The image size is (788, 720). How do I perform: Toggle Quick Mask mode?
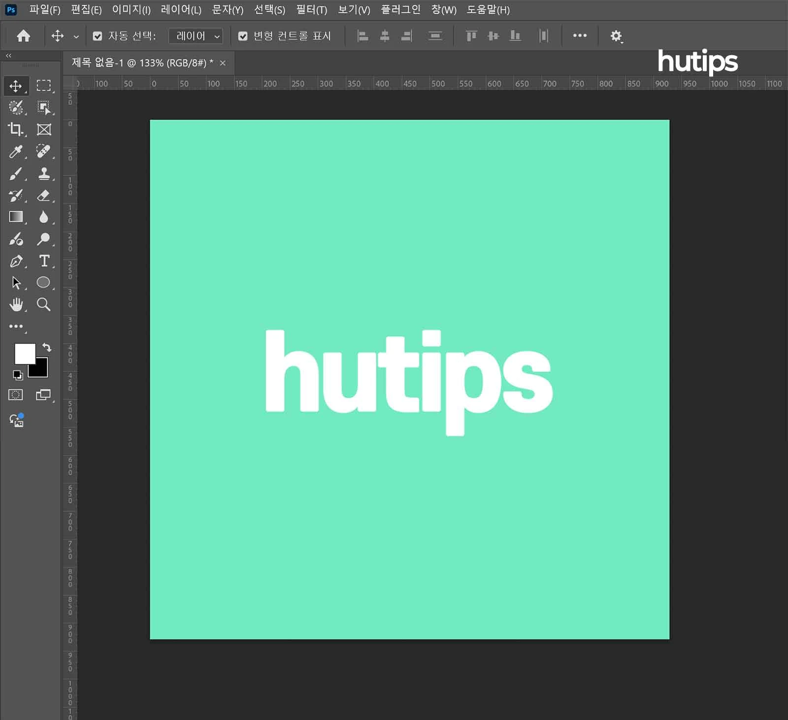point(16,395)
